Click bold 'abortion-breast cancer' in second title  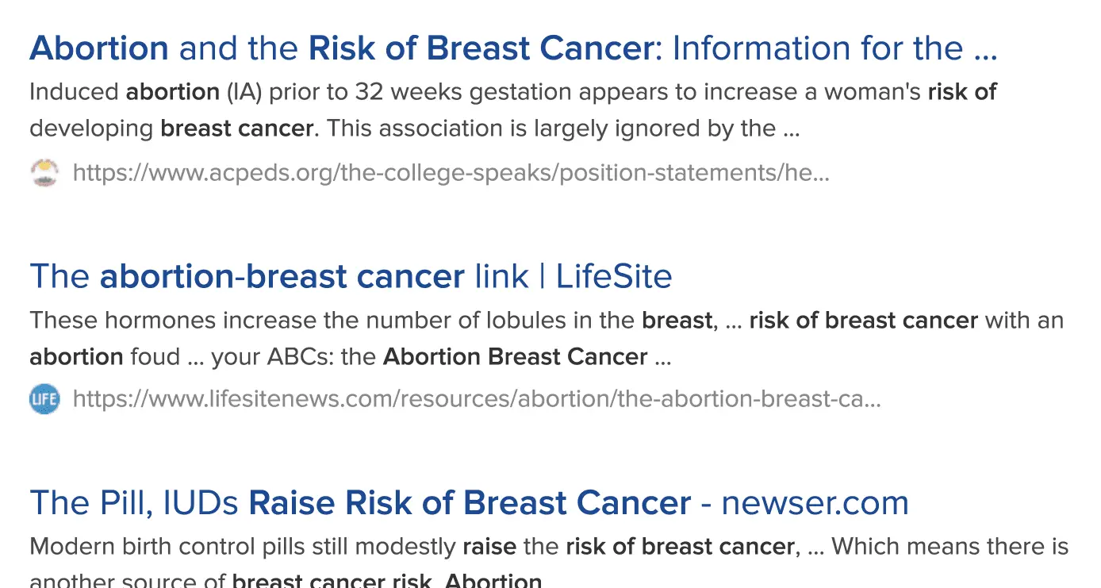(282, 276)
